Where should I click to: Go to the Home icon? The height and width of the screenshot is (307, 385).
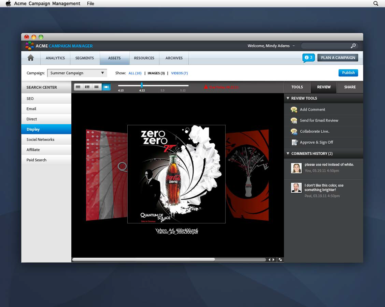coord(31,58)
